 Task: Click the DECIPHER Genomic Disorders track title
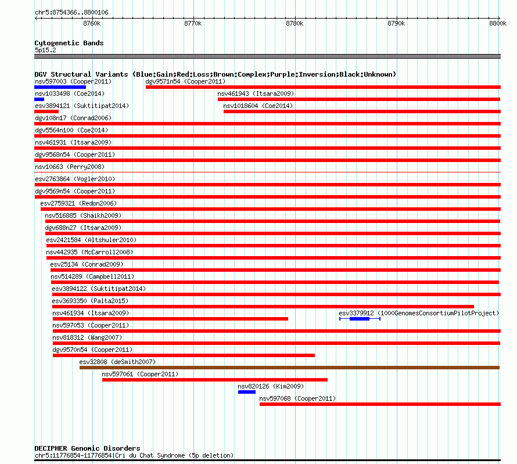tap(87, 448)
